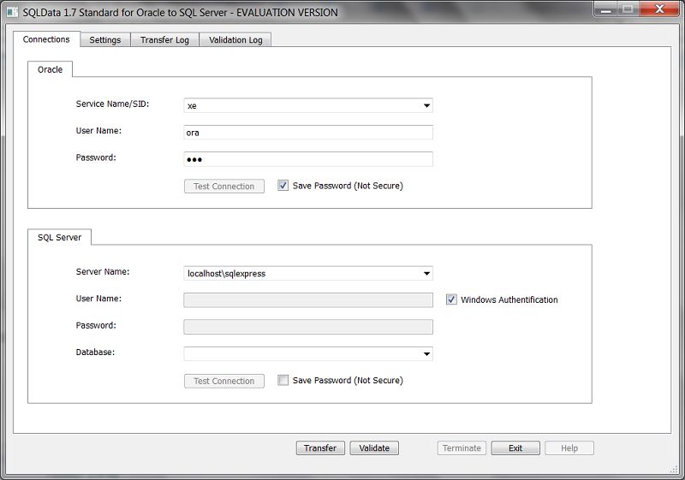Click the SQL Server User Name field
The width and height of the screenshot is (685, 480).
pyautogui.click(x=308, y=300)
